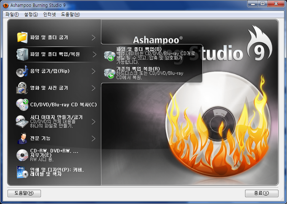Expand the 전문 기능 arrow
287x204 pixels.
(94, 138)
